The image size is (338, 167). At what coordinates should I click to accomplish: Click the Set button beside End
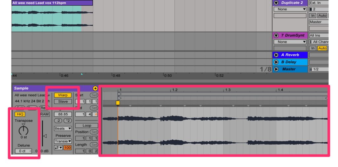click(94, 108)
